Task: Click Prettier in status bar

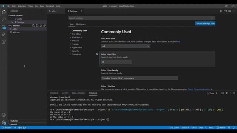Action: 221,127
